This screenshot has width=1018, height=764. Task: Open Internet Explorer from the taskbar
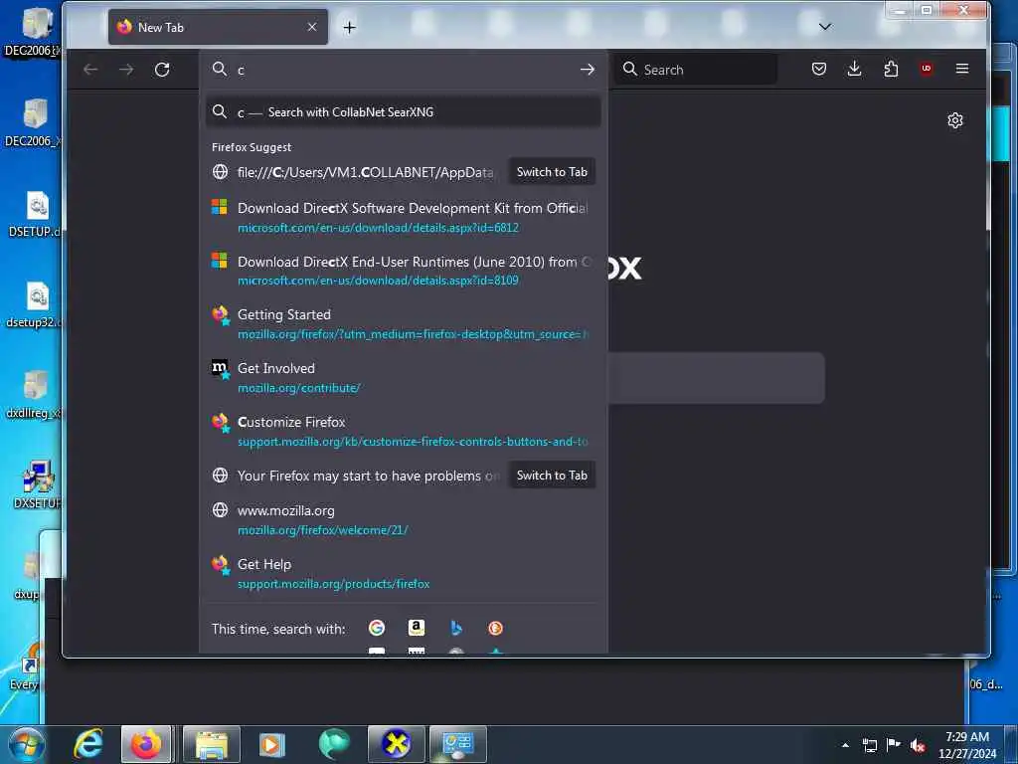click(x=87, y=743)
